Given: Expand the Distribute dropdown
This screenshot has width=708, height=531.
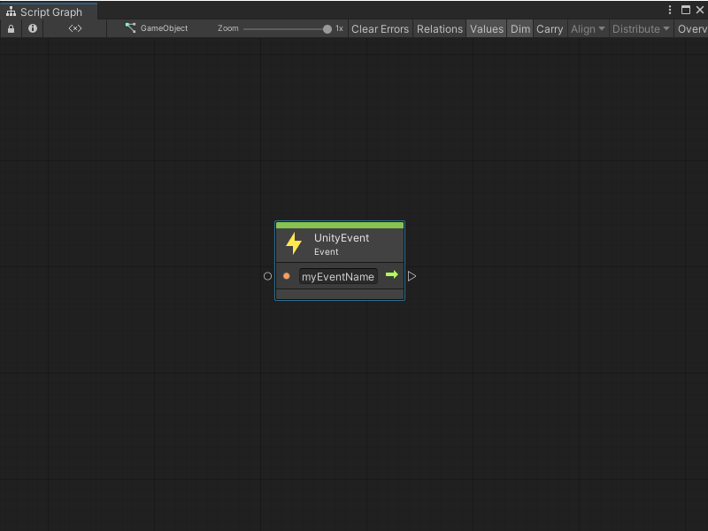Looking at the screenshot, I should coord(639,28).
